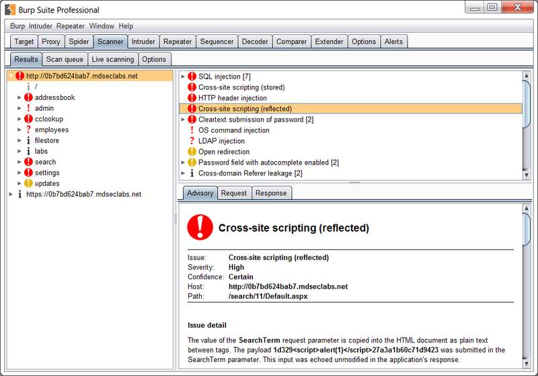Expand the employees tree node
This screenshot has width=538, height=376.
pos(20,130)
